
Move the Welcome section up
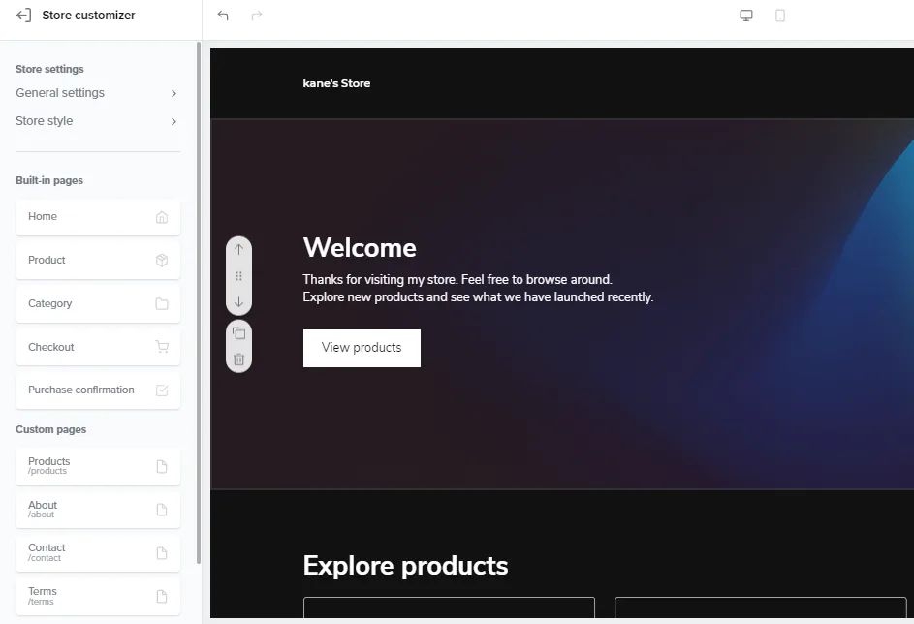pyautogui.click(x=239, y=249)
